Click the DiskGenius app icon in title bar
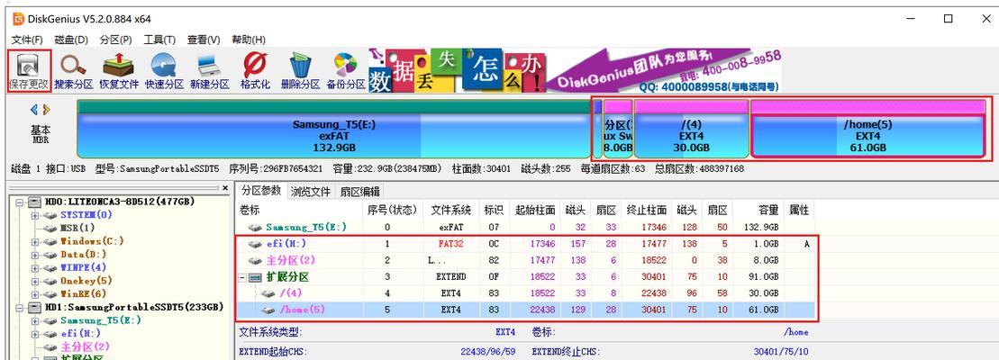 tap(19, 18)
